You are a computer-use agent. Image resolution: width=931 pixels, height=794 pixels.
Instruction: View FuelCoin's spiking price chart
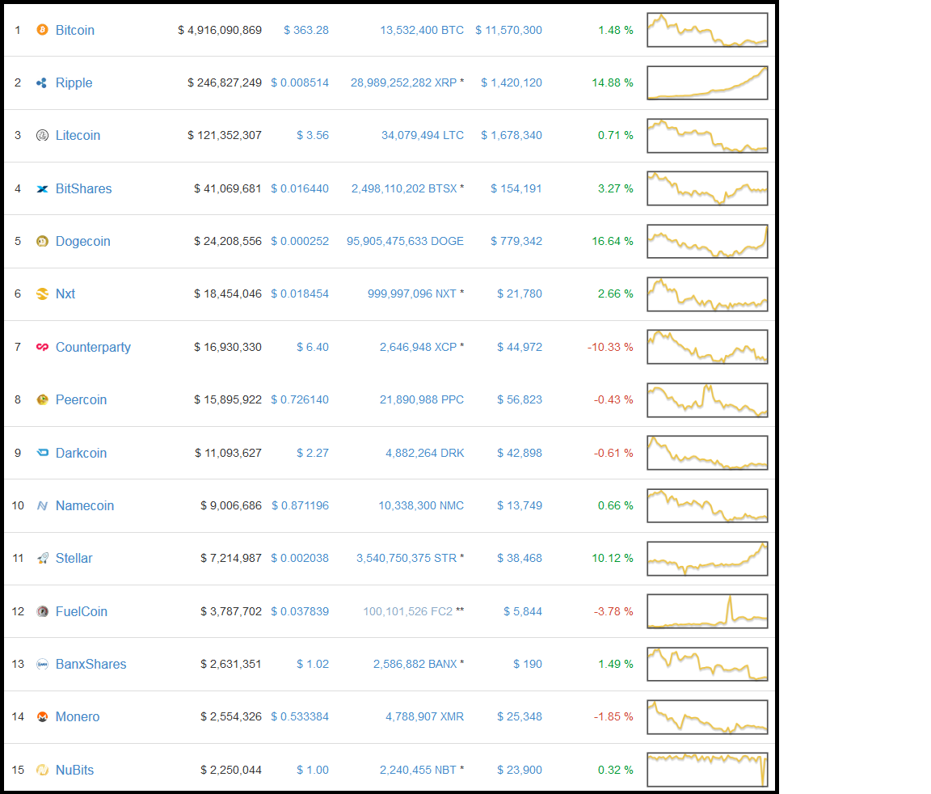[x=707, y=611]
